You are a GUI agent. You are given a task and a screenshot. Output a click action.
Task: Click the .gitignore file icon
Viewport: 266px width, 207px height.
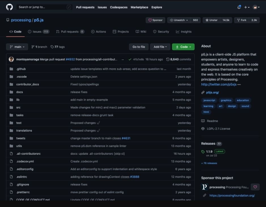click(11, 184)
